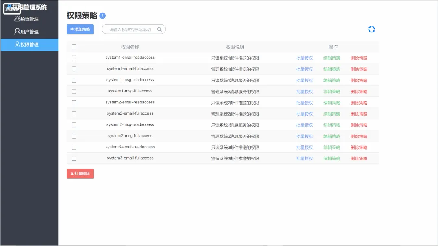The width and height of the screenshot is (438, 246).
Task: Click 批量授权 for system2-msg-readaccess
Action: (304, 125)
